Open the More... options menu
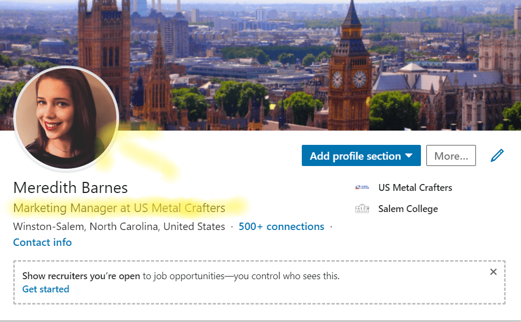This screenshot has height=322, width=521. (451, 155)
